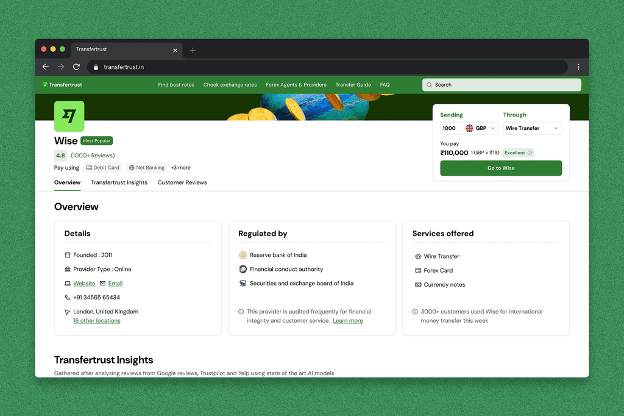The width and height of the screenshot is (624, 416).
Task: Click the Financial conduct authority emblem
Action: click(243, 269)
